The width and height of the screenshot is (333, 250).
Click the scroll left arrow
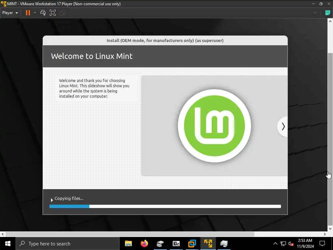click(2, 234)
